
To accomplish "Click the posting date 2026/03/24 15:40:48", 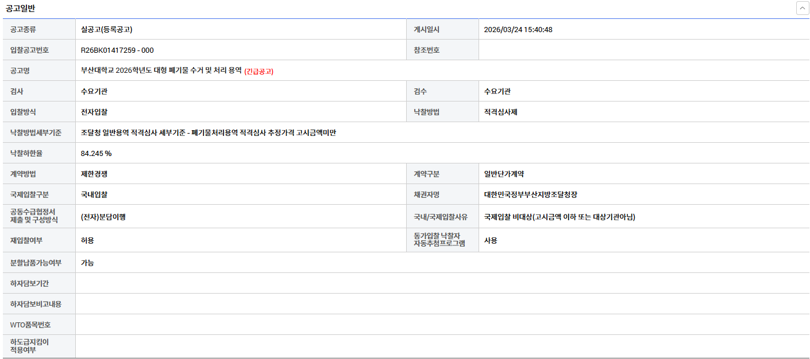I will pos(518,30).
